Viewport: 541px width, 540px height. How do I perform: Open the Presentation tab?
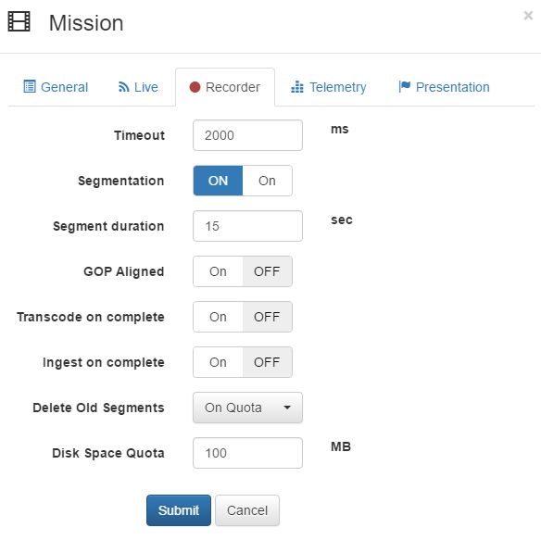(444, 87)
